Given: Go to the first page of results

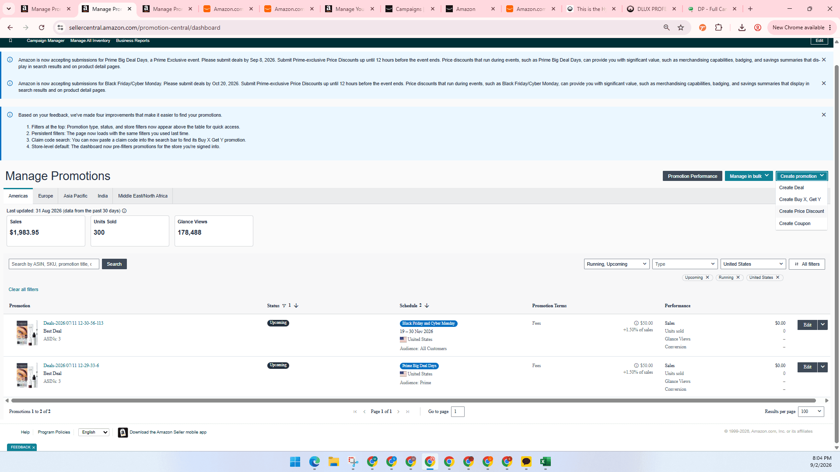Looking at the screenshot, I should coord(355,412).
